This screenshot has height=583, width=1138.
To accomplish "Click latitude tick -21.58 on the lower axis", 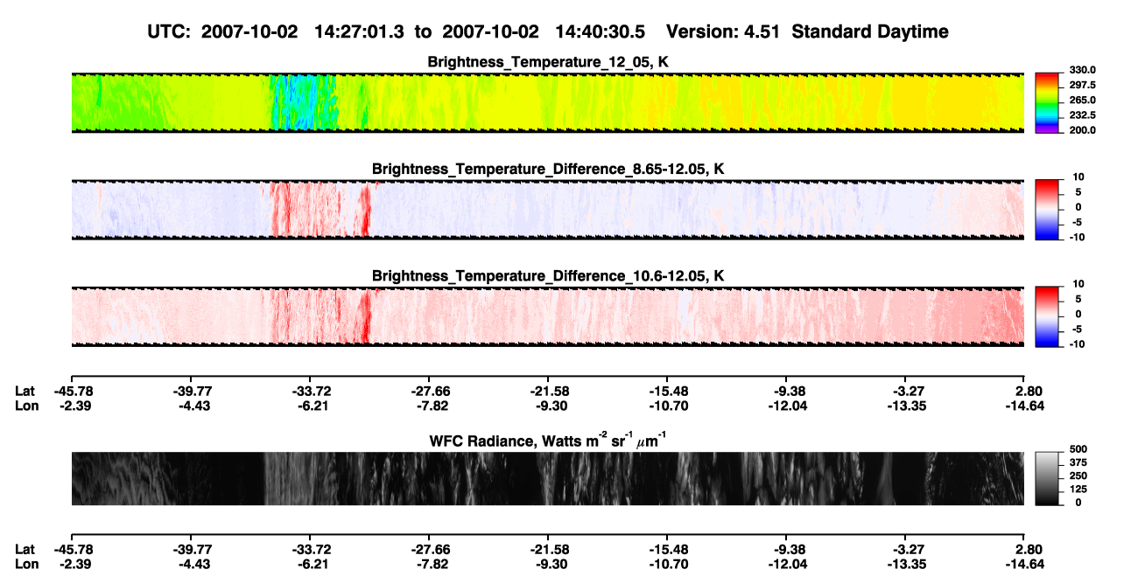I will tap(548, 549).
